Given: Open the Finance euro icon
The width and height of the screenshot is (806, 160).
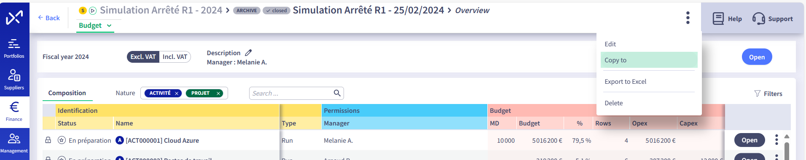Looking at the screenshot, I should pyautogui.click(x=14, y=107).
